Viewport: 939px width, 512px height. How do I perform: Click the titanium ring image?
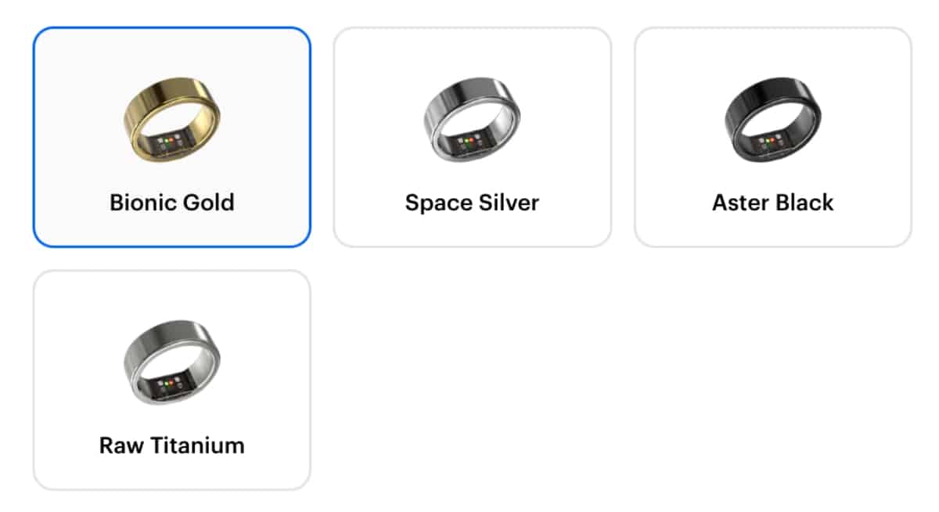(171, 362)
